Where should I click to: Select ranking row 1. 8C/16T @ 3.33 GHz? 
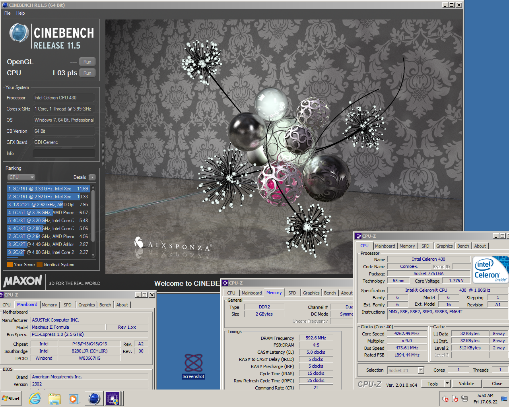pyautogui.click(x=48, y=189)
